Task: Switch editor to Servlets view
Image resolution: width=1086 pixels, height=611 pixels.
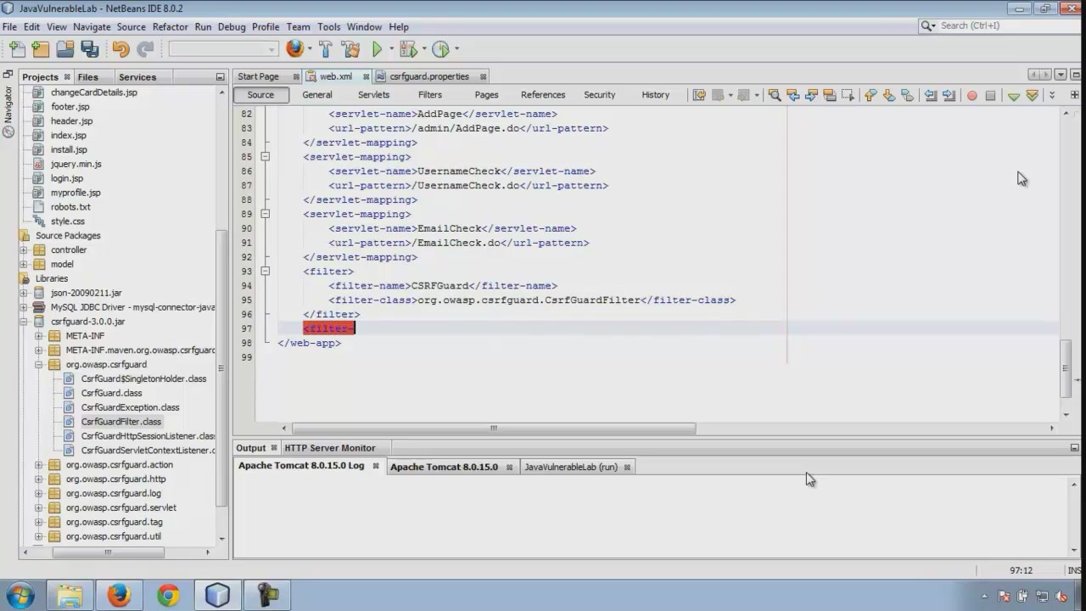Action: (x=373, y=95)
